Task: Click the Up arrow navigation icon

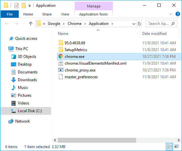Action: pyautogui.click(x=31, y=24)
